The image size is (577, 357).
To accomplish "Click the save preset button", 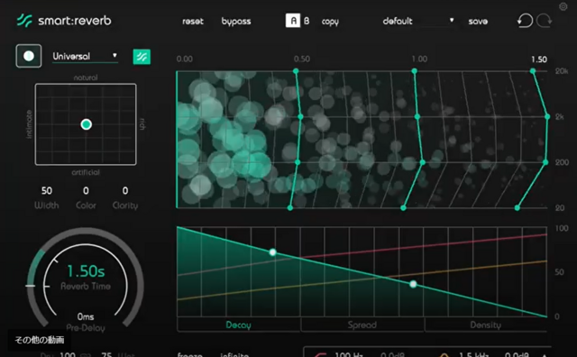I will [478, 22].
